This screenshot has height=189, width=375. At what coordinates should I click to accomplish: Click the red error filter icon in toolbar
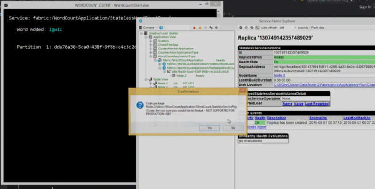coord(194,28)
